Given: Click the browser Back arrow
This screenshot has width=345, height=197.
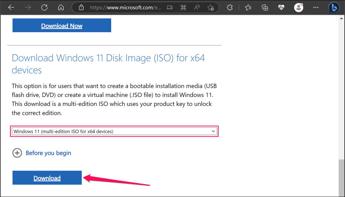Looking at the screenshot, I should 11,7.
